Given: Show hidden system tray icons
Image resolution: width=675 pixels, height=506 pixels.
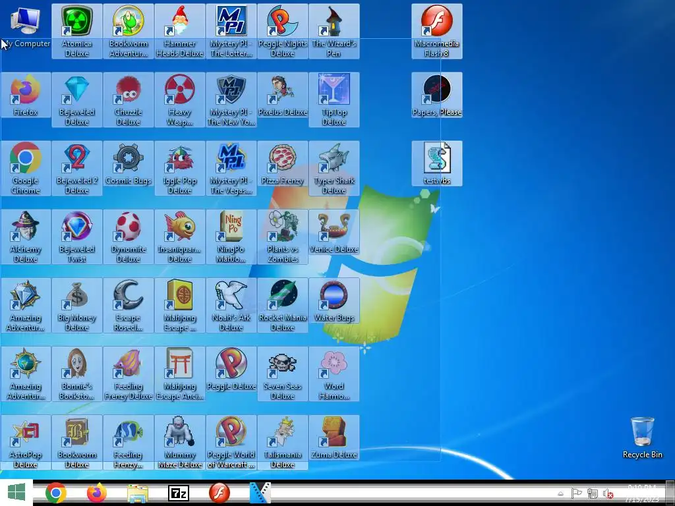Looking at the screenshot, I should (560, 493).
